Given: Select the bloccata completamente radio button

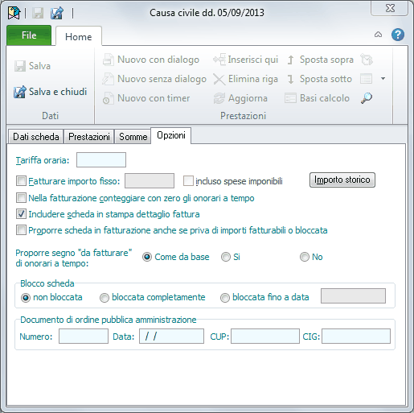Looking at the screenshot, I should (x=105, y=298).
